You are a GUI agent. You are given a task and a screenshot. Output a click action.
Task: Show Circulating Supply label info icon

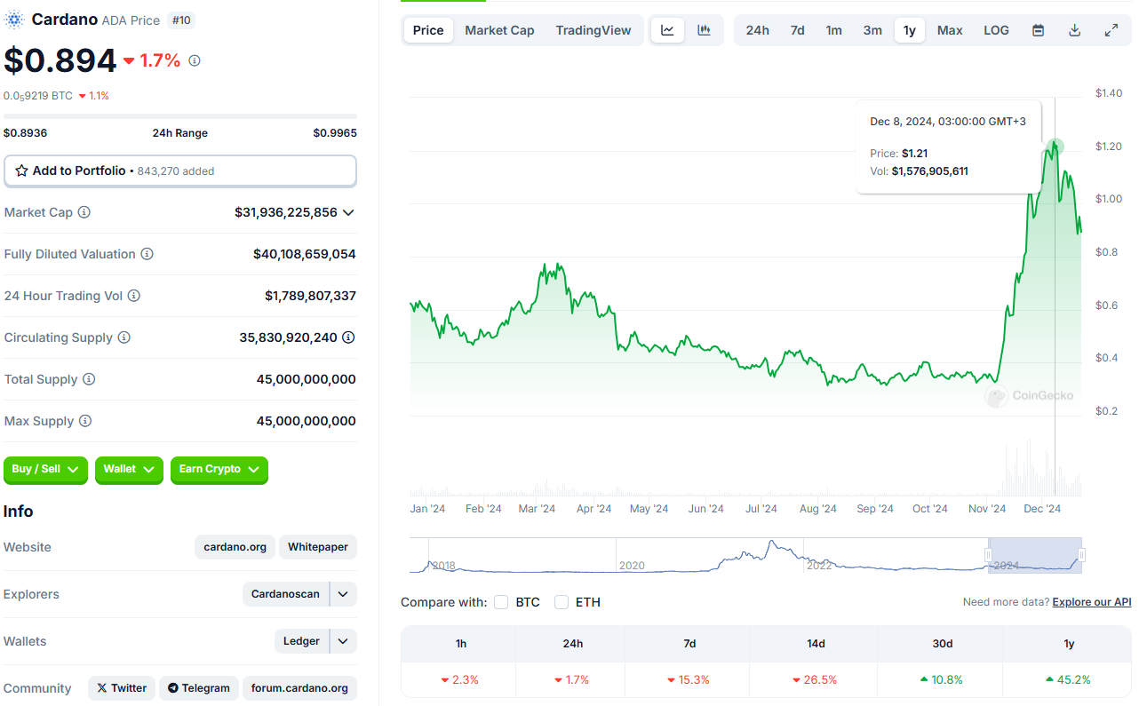pos(124,337)
